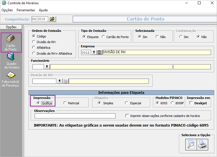Viewport: 217px width, 157px height.
Task: Open the Cartão de Ponto sidebar icon
Action: point(11,43)
